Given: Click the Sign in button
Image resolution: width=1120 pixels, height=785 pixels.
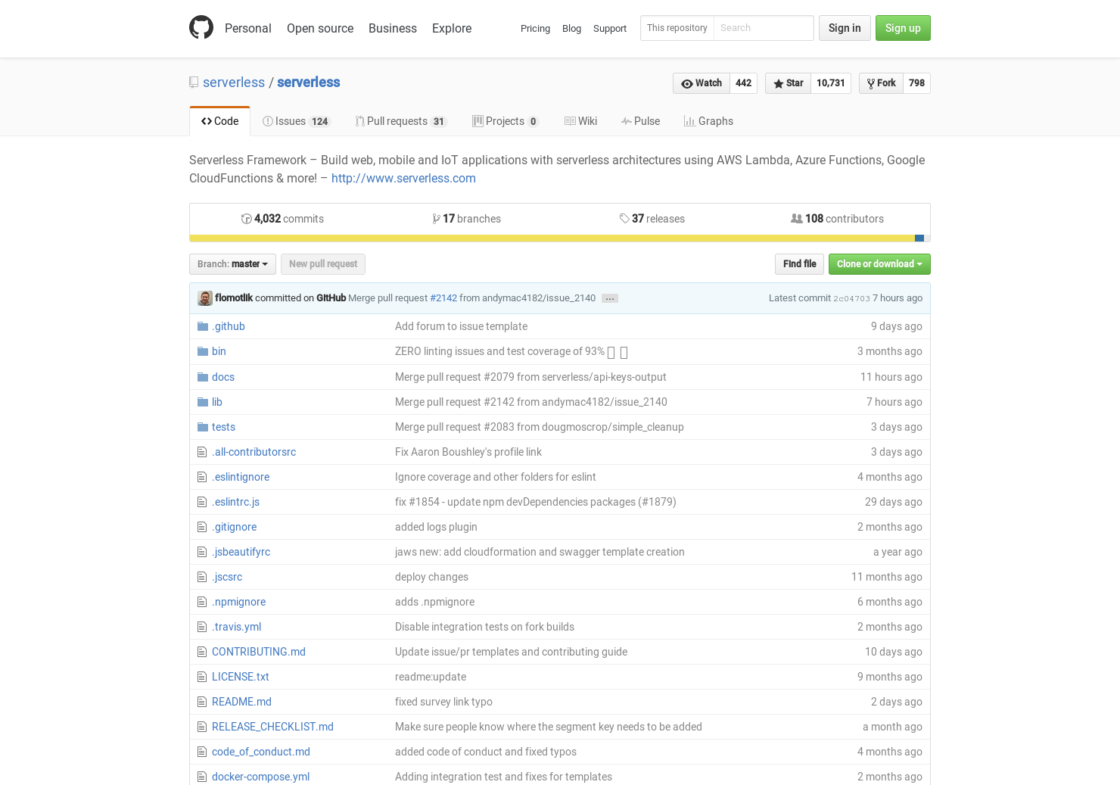Looking at the screenshot, I should point(845,28).
